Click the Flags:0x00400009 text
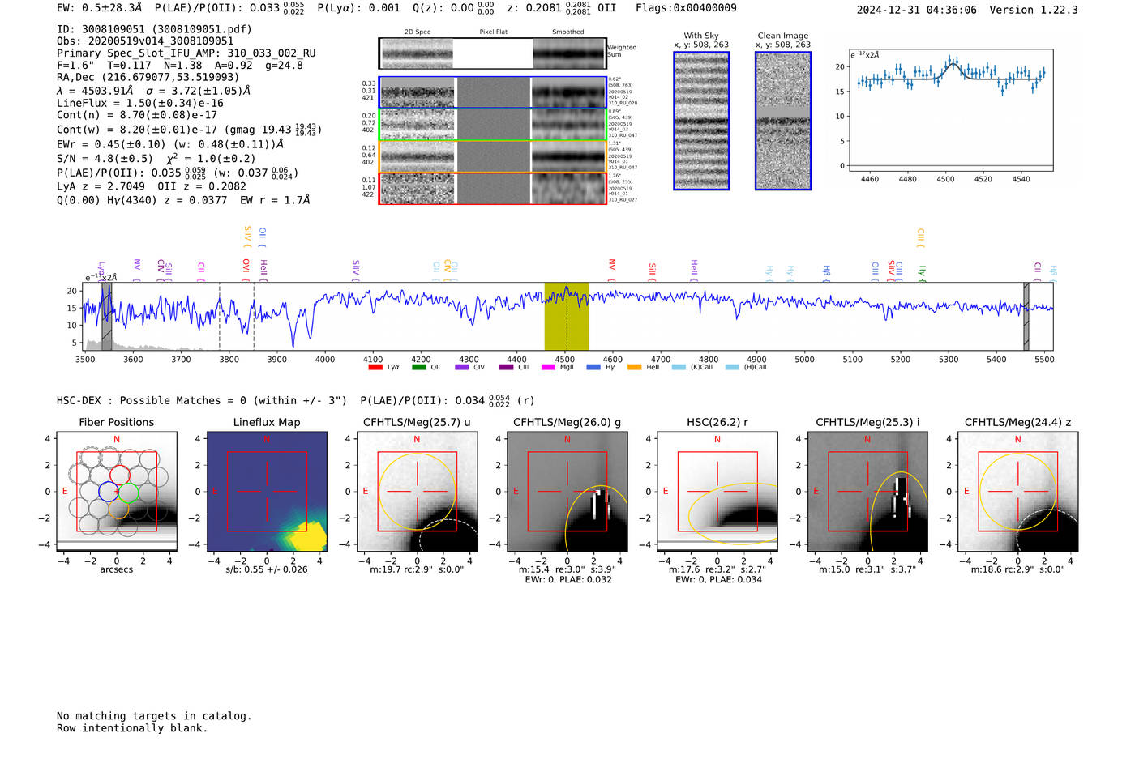Screen dimensions: 1135x772 (x=686, y=8)
